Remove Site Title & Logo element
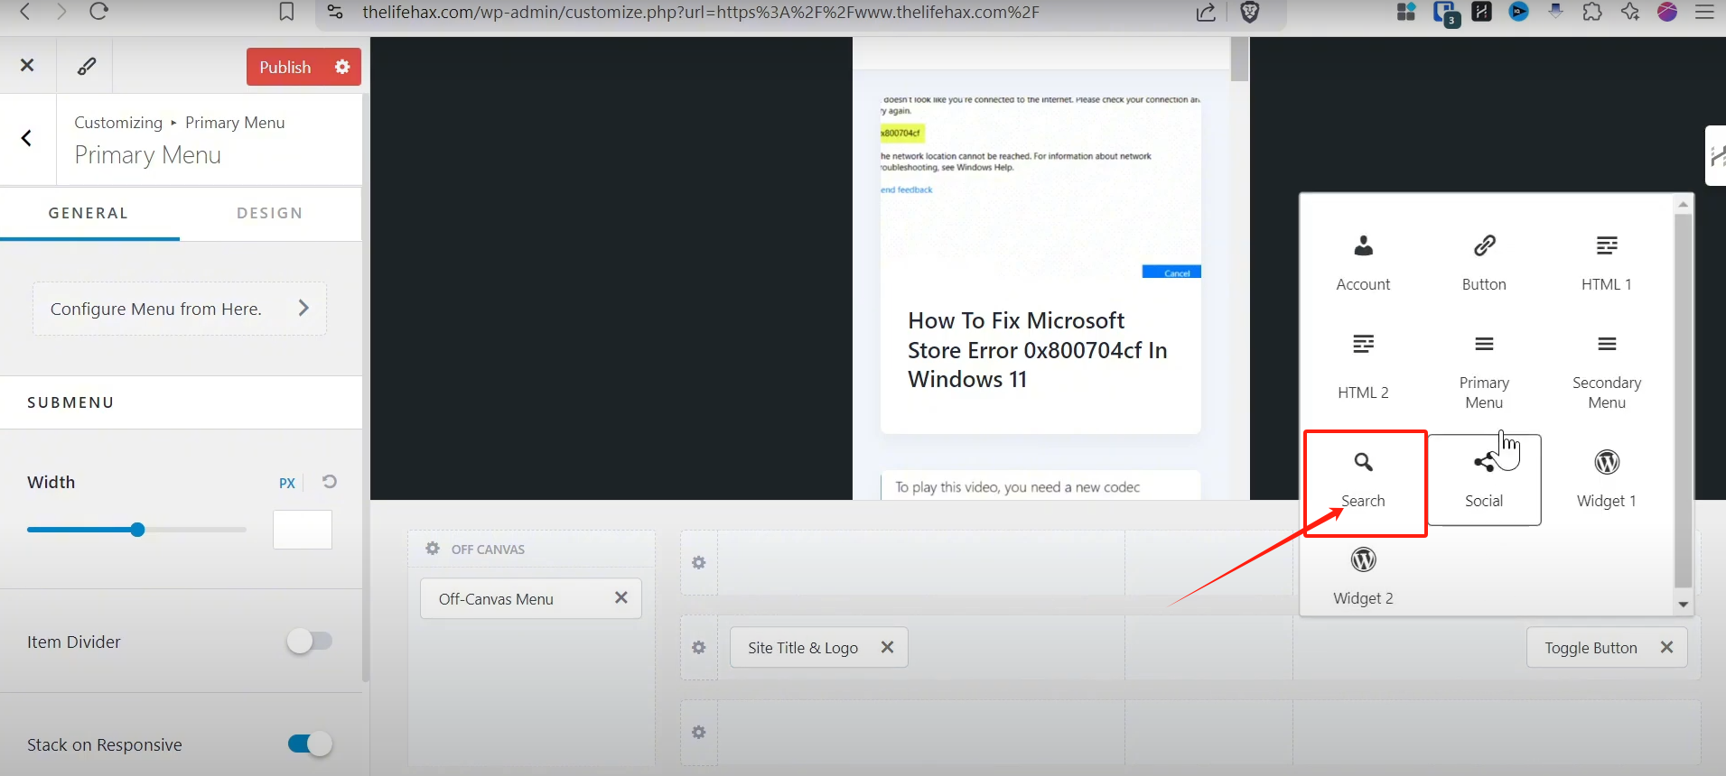 (887, 647)
